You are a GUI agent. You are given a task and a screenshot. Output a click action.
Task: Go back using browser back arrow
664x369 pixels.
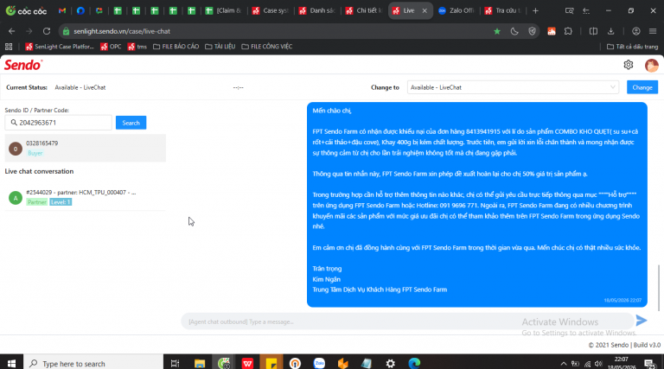[x=11, y=31]
